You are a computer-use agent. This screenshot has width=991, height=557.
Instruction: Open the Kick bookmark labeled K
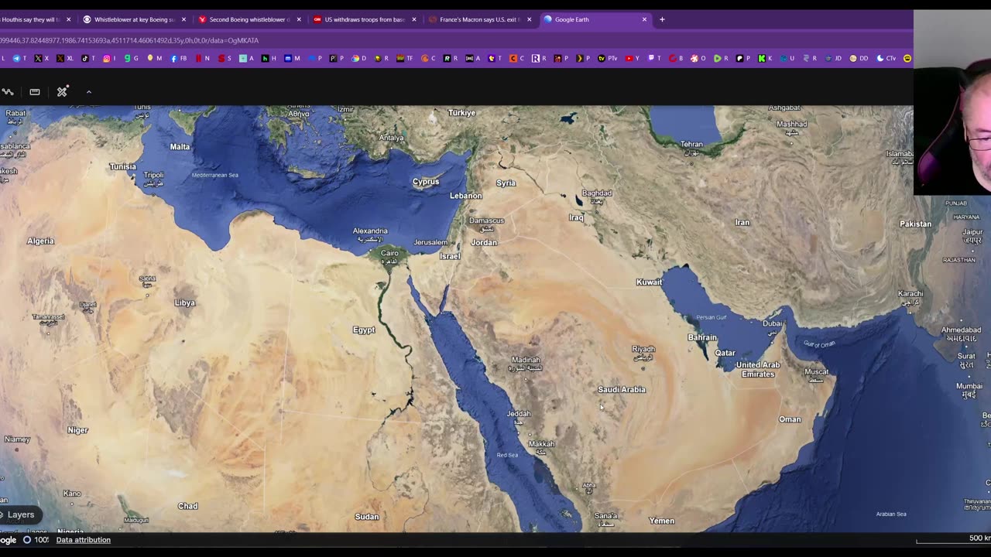click(x=765, y=58)
